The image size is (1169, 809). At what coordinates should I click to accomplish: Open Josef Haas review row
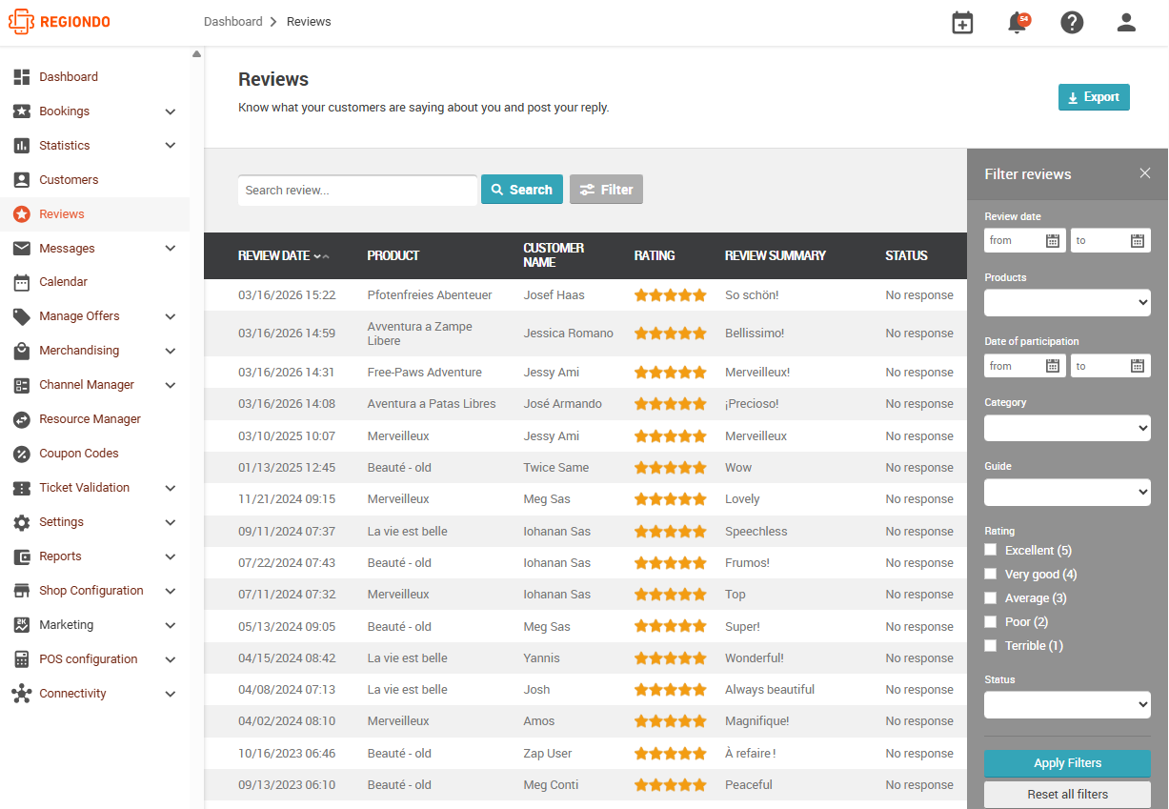click(585, 295)
